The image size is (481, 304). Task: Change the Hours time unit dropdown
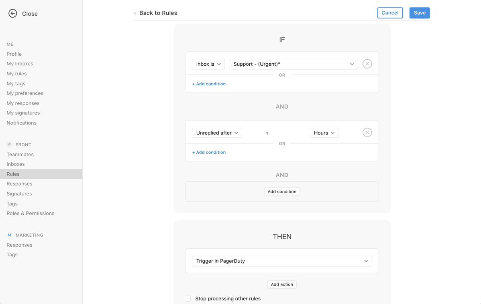[x=324, y=133]
